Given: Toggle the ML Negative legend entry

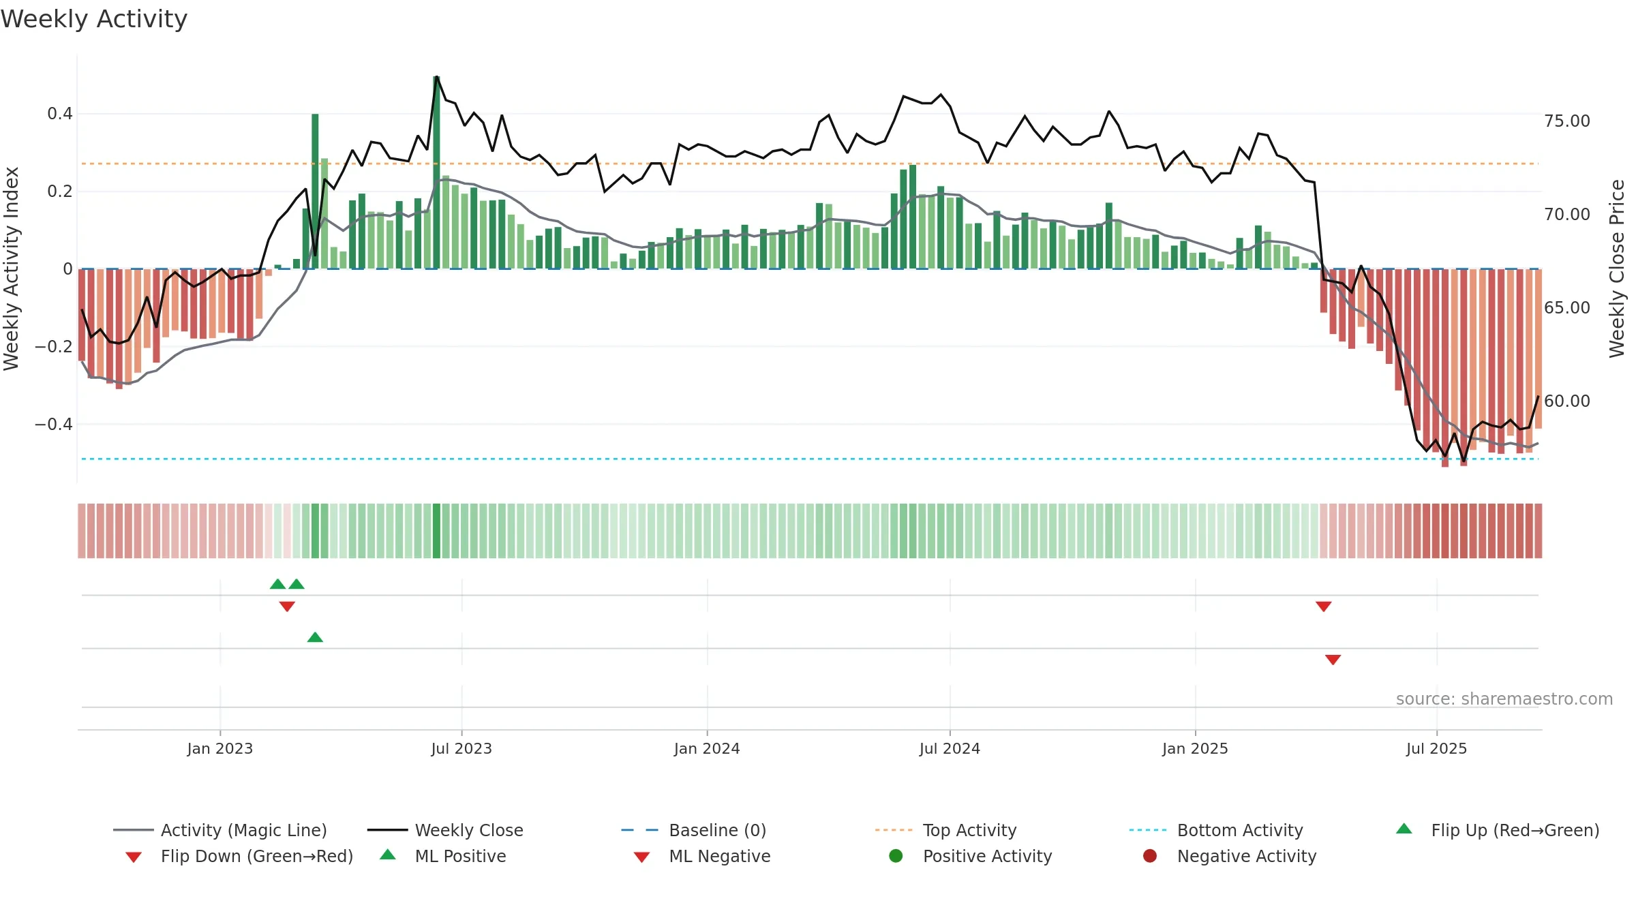Looking at the screenshot, I should click(702, 856).
